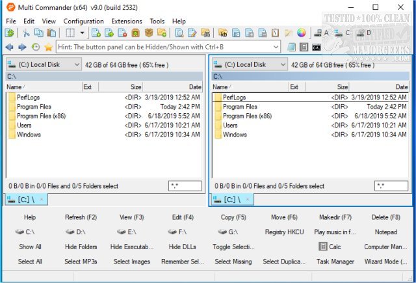The image size is (416, 283).
Task: Click the Pack archive box icon
Action: (136, 33)
